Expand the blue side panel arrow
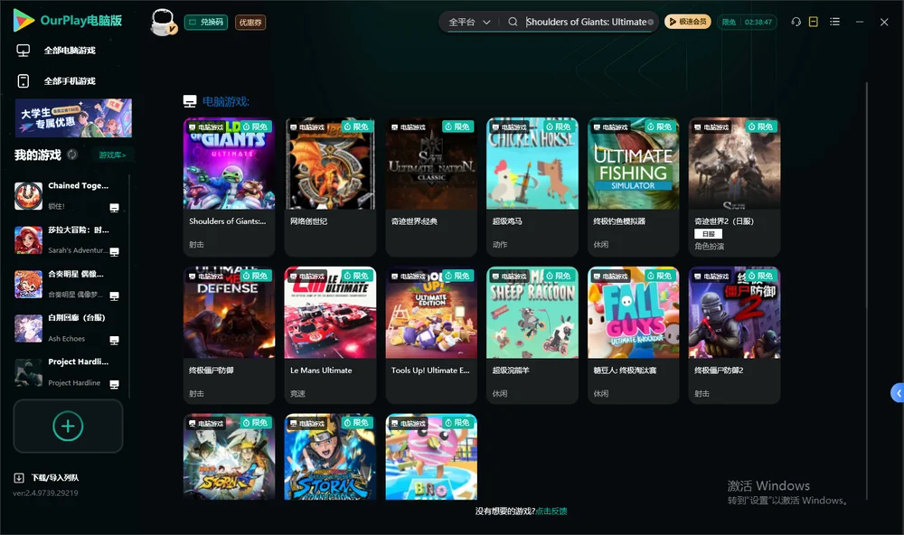The width and height of the screenshot is (904, 535). pos(898,393)
